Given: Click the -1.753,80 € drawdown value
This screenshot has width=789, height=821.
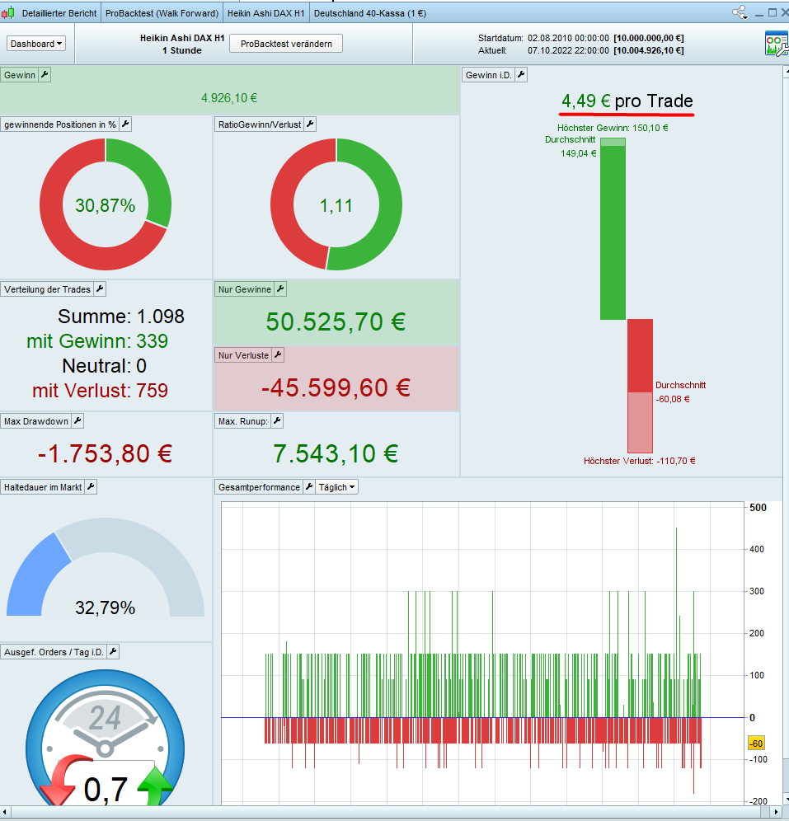Looking at the screenshot, I should coord(106,453).
